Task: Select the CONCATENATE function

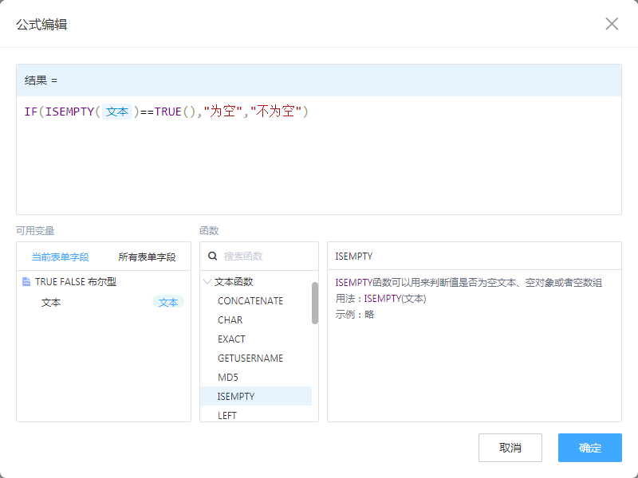Action: coord(250,301)
